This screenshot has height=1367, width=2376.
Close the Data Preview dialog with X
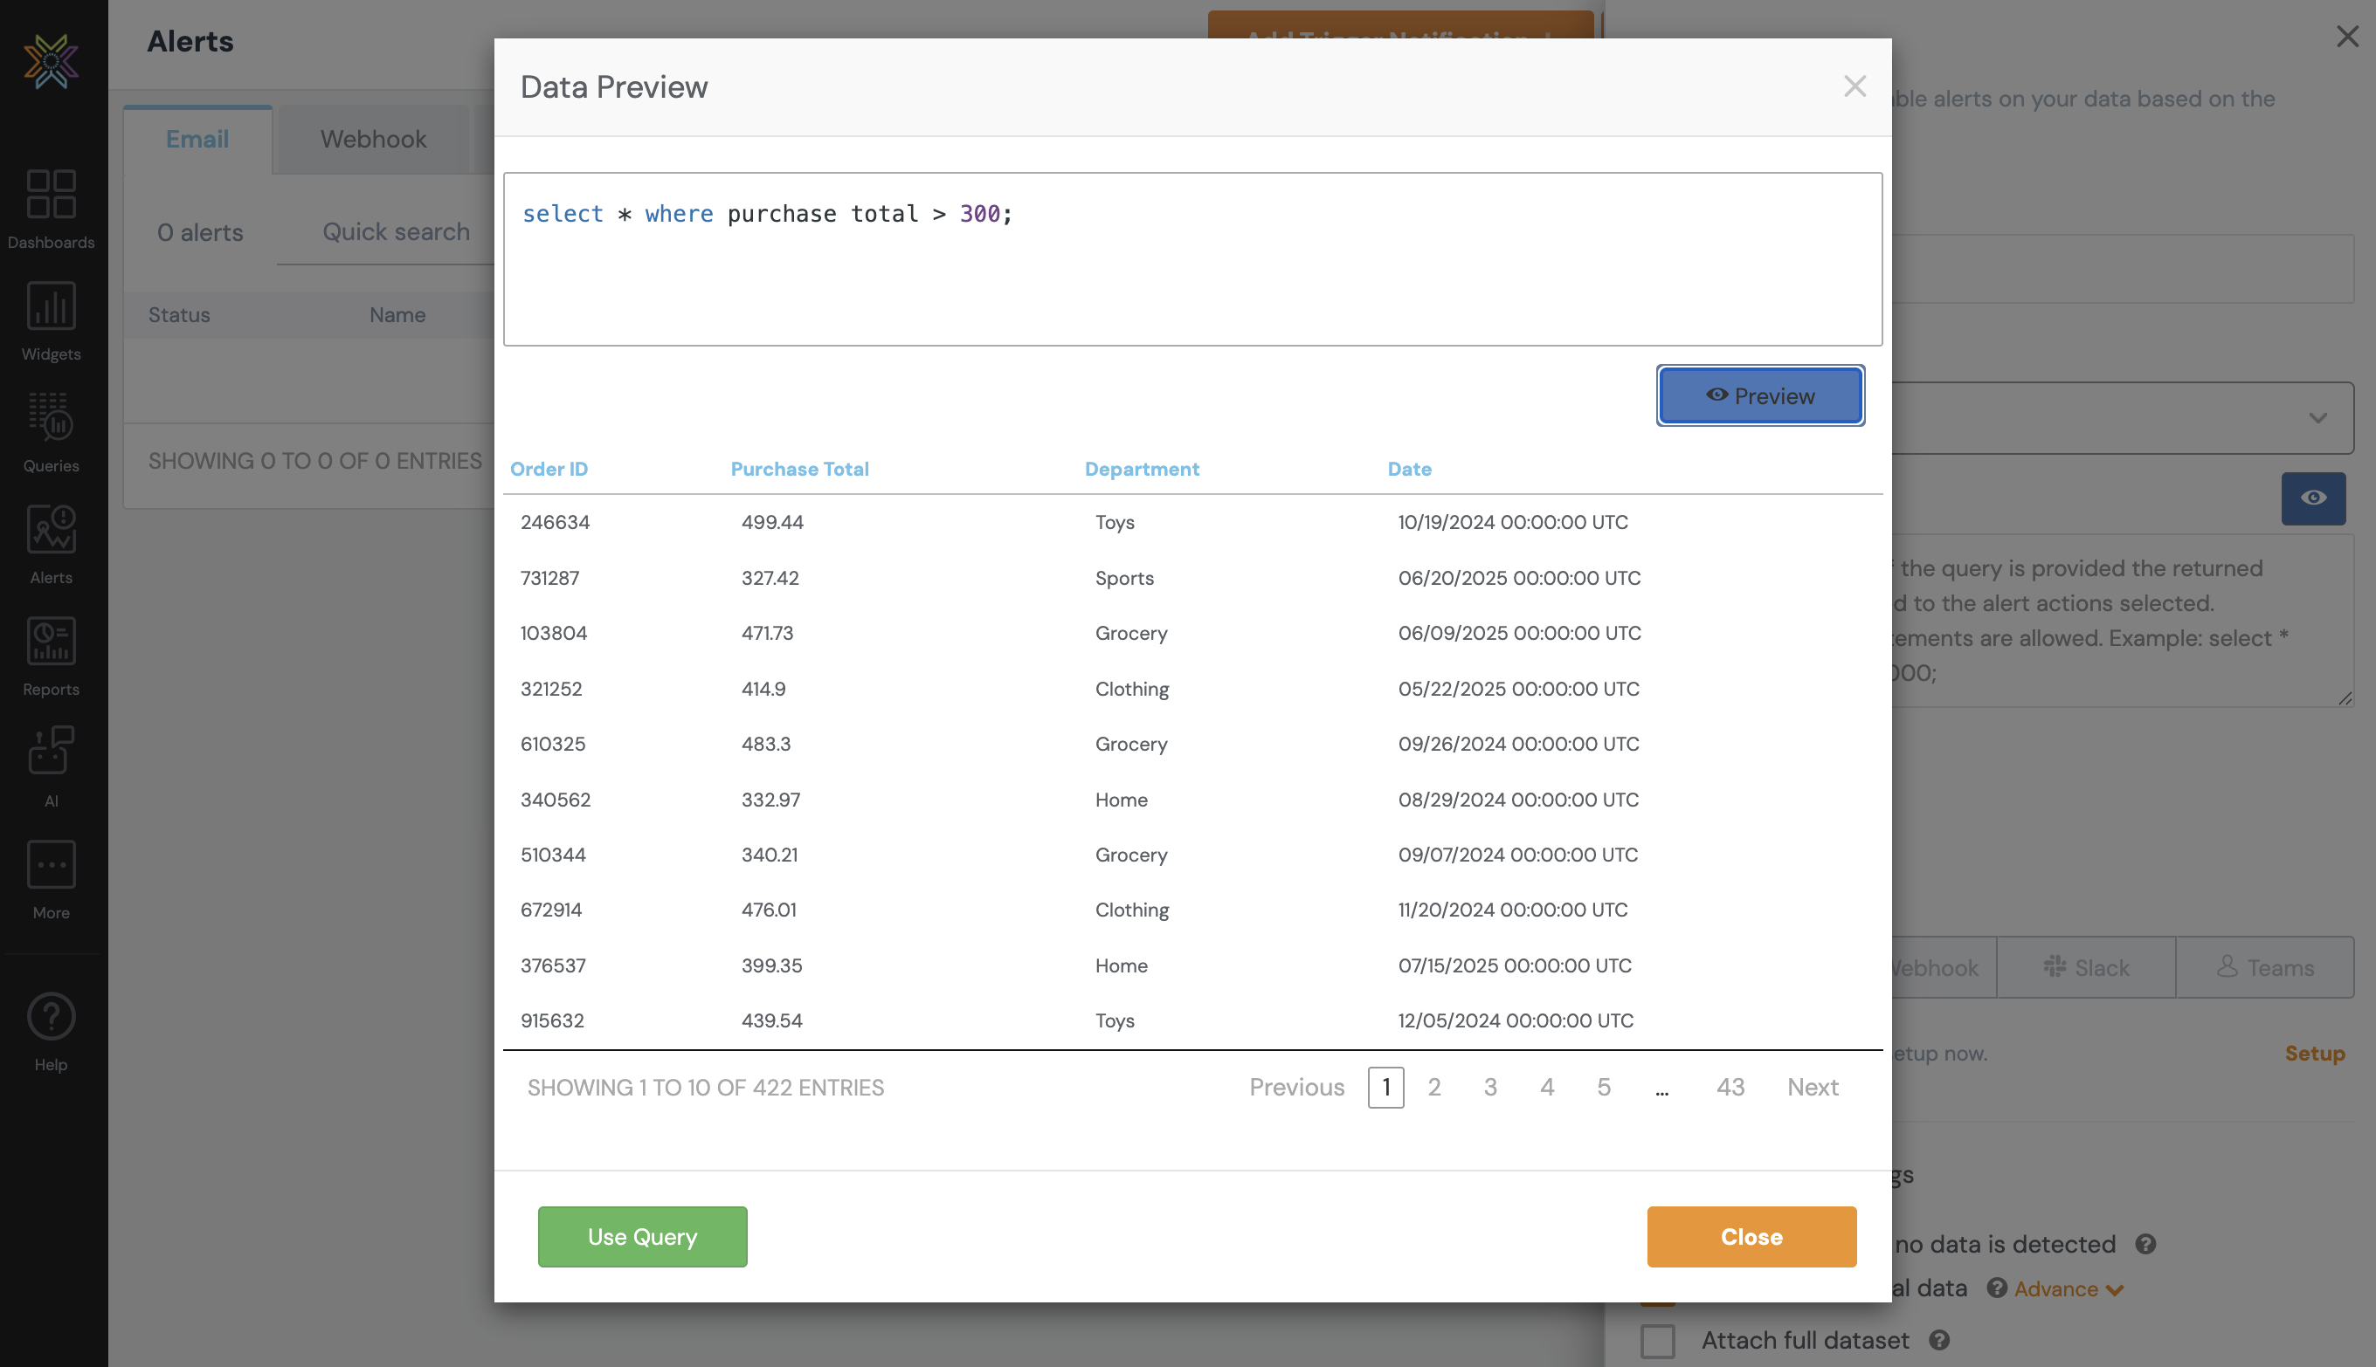click(1854, 86)
